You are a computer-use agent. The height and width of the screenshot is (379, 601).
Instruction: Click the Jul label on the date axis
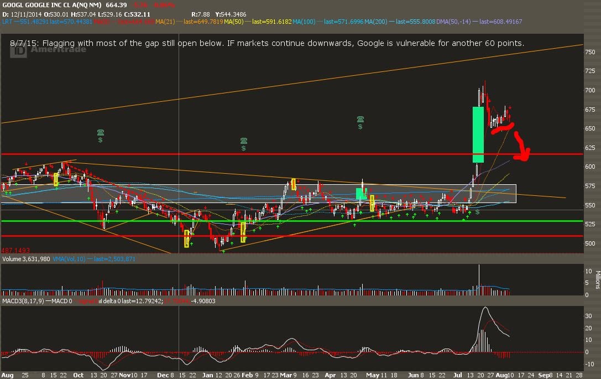(x=457, y=375)
